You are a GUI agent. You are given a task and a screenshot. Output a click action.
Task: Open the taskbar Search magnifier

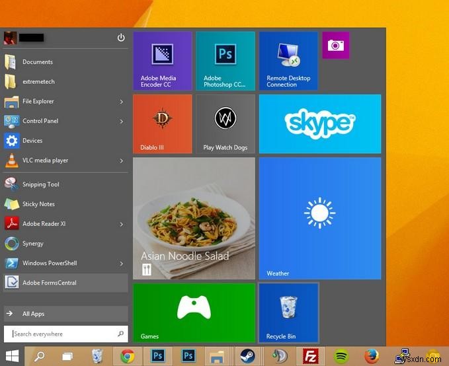click(39, 356)
